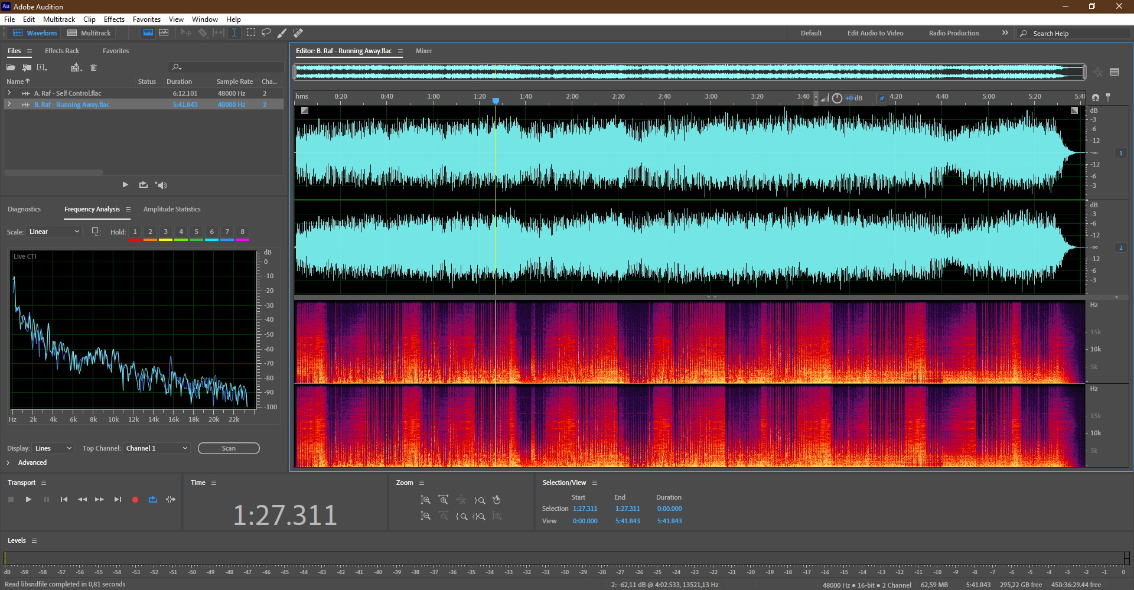Show more workspaces with double chevron
Screen dimensions: 1134x590
point(1005,33)
